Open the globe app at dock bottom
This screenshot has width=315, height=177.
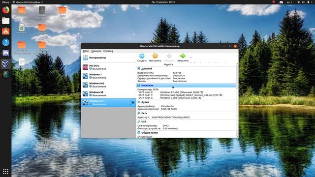tap(5, 75)
